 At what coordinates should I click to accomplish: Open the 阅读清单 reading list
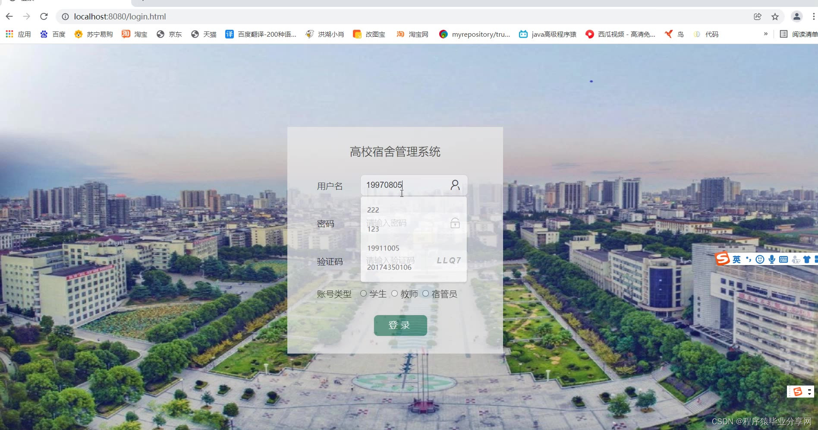coord(799,34)
